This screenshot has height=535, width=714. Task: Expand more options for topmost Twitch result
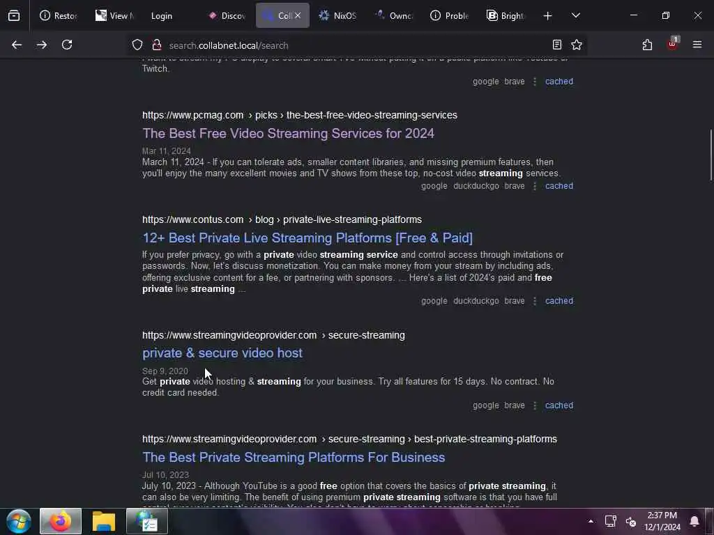pos(535,82)
